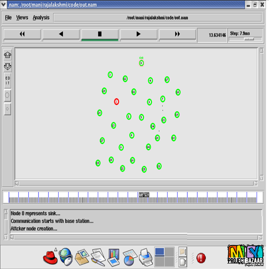Click the file path field /root/mani/rajalakshmi/code/out.nam

pyautogui.click(x=157, y=17)
